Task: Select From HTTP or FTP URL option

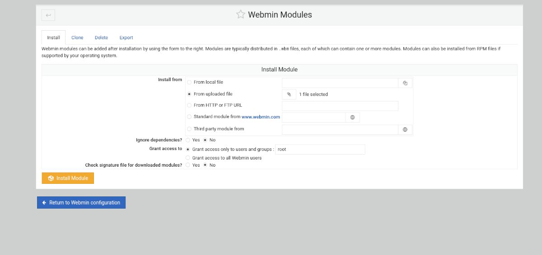Action: tap(189, 105)
